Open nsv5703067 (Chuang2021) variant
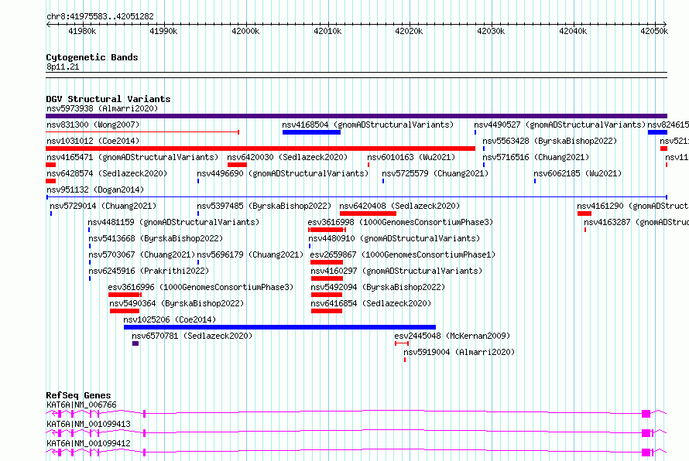The height and width of the screenshot is (461, 689). (142, 254)
